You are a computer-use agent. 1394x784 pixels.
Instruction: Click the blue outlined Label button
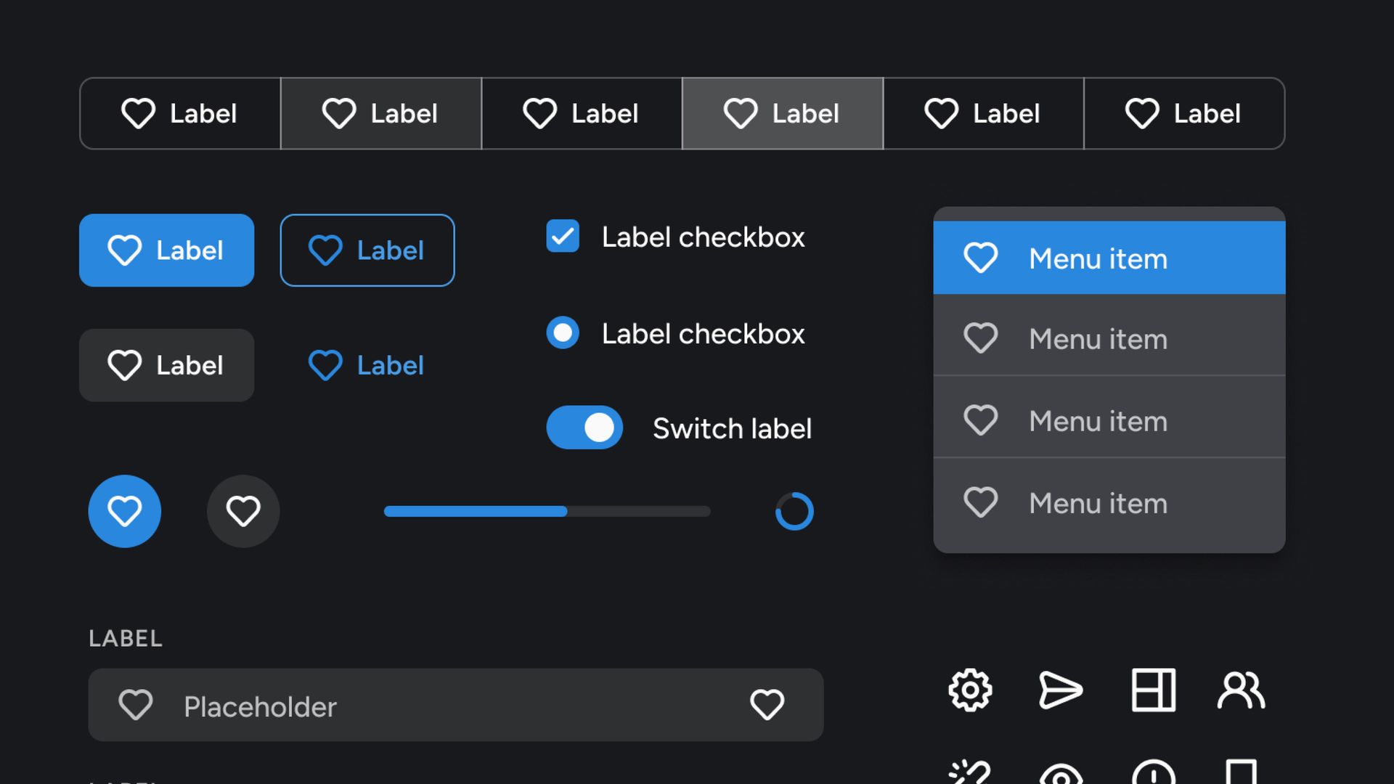[367, 250]
